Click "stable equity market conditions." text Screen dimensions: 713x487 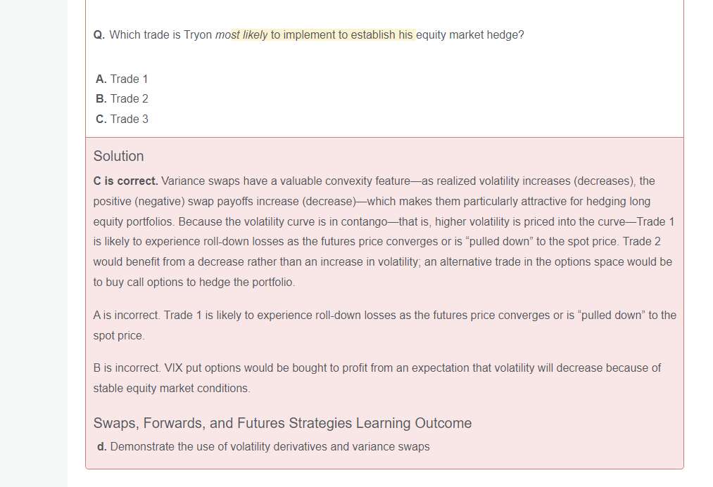[x=172, y=389]
